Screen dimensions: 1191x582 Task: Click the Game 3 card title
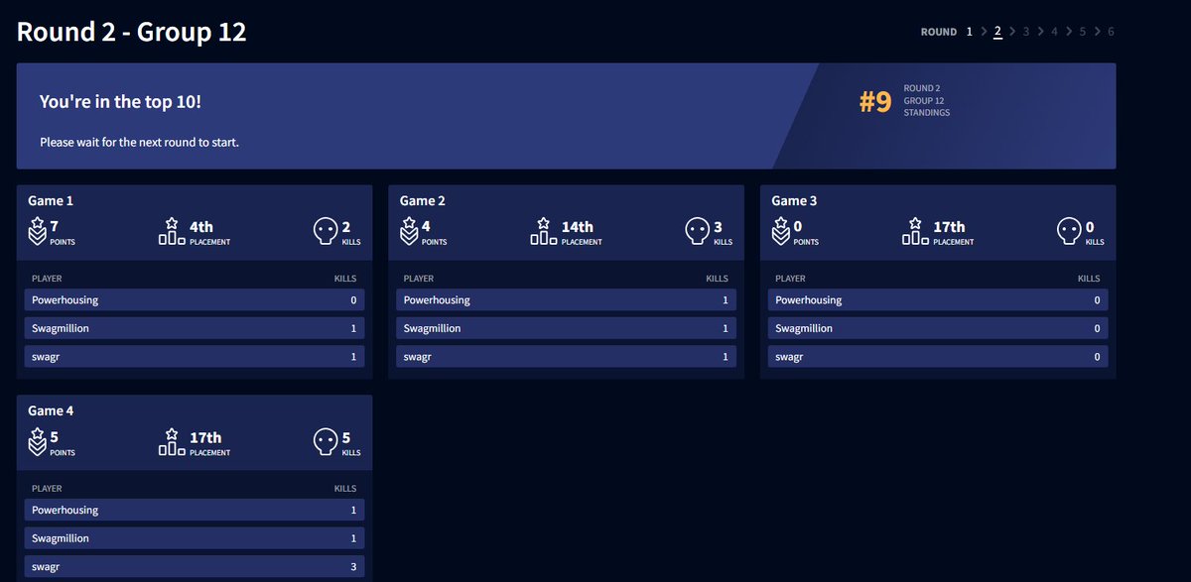(x=795, y=200)
